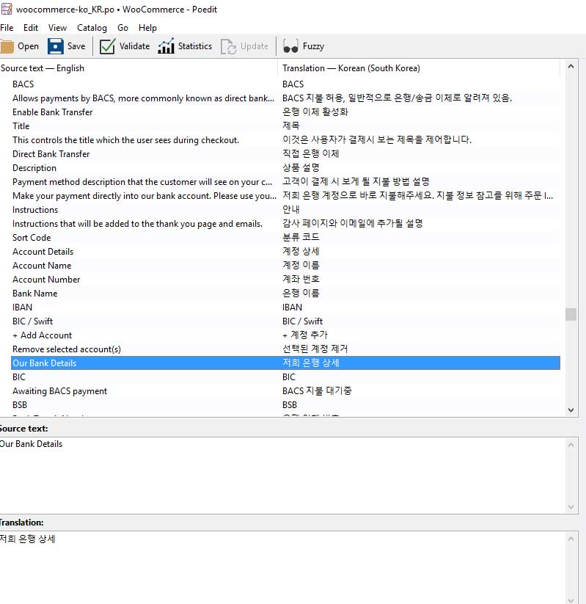
Task: Click the Validate checkmark icon
Action: coord(108,46)
